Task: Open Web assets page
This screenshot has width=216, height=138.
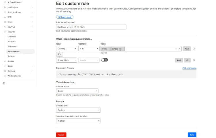Action: click(13, 47)
